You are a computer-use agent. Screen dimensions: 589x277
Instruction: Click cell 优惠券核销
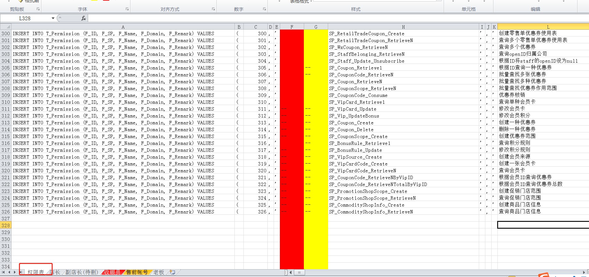click(x=543, y=95)
